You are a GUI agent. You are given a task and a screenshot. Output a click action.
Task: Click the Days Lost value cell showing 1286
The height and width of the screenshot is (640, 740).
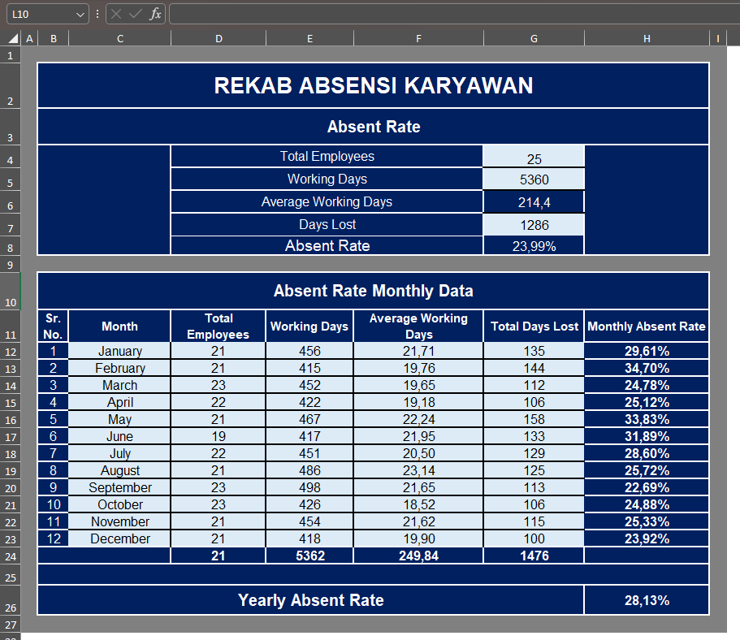tap(534, 225)
